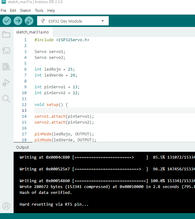Viewport: 195px width, 219px height.
Task: Click line number 9 in gutter
Action: [25, 87]
